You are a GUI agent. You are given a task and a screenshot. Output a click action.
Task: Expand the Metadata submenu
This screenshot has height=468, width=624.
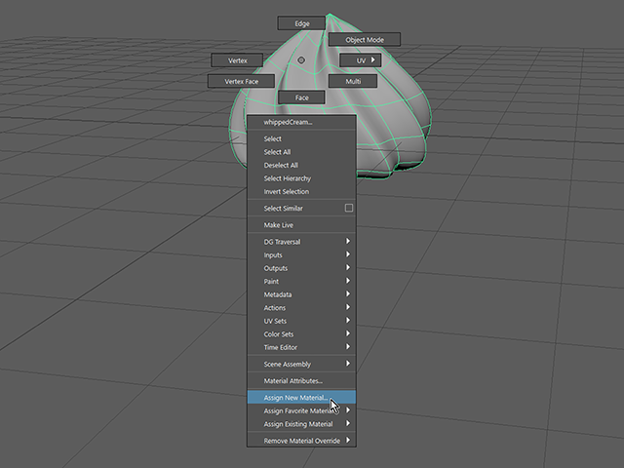point(301,294)
